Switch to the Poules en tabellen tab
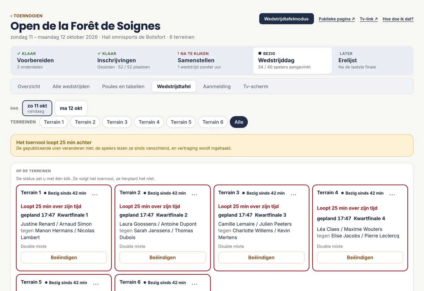The image size is (424, 291). [x=123, y=87]
